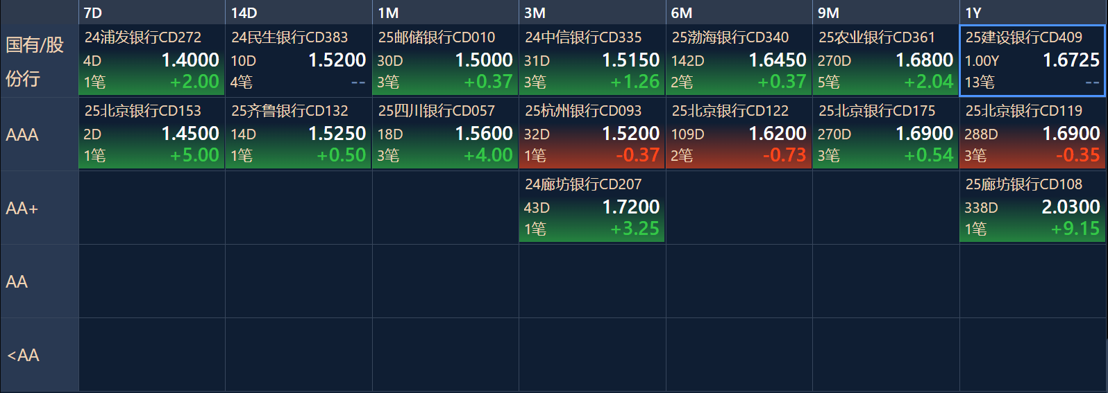
Task: Open the 25建设银行CD409 quote card
Action: [x=1033, y=60]
